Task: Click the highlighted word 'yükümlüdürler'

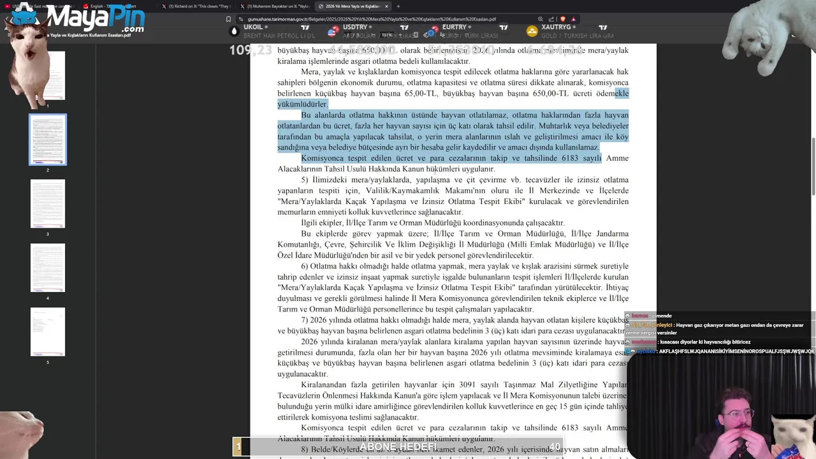Action: click(x=302, y=104)
